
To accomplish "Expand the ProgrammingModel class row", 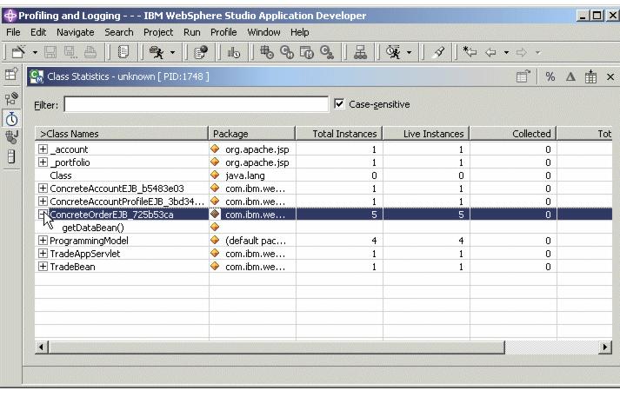I will (43, 240).
